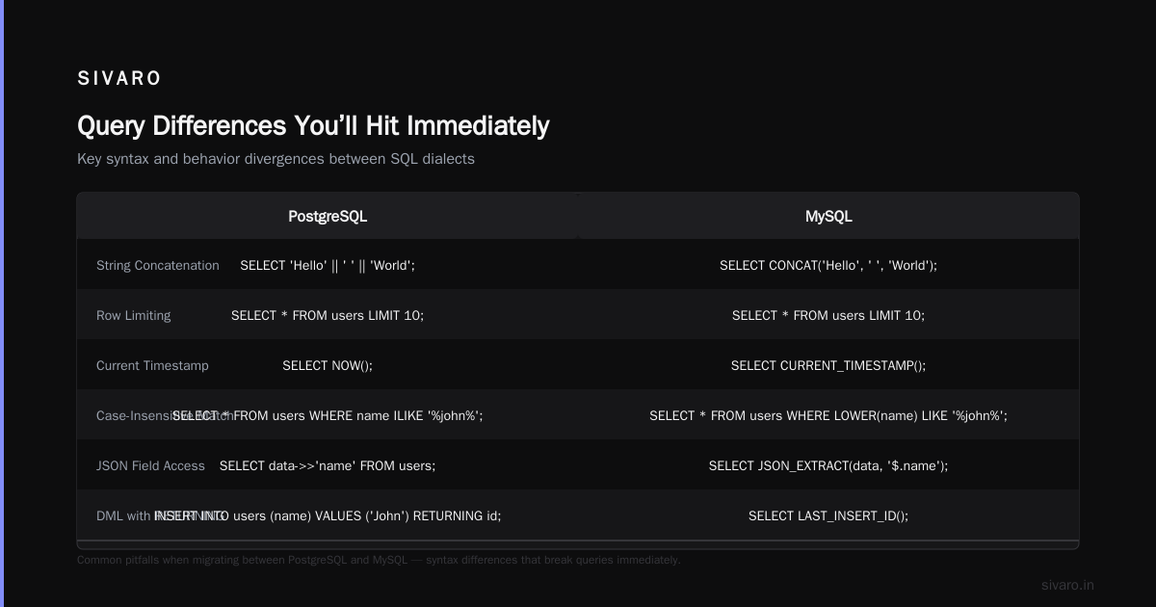Click the SIVARO logo text
Viewport: 1156px width, 607px height.
pos(119,79)
